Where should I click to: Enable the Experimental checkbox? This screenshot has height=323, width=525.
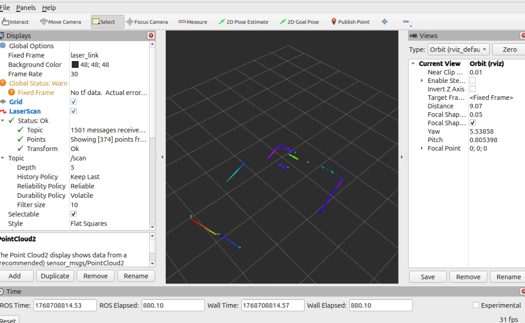point(475,305)
